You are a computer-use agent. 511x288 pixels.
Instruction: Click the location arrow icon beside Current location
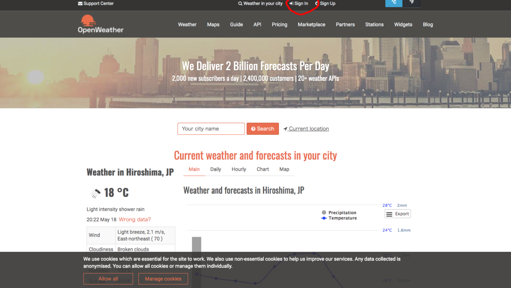pos(285,129)
